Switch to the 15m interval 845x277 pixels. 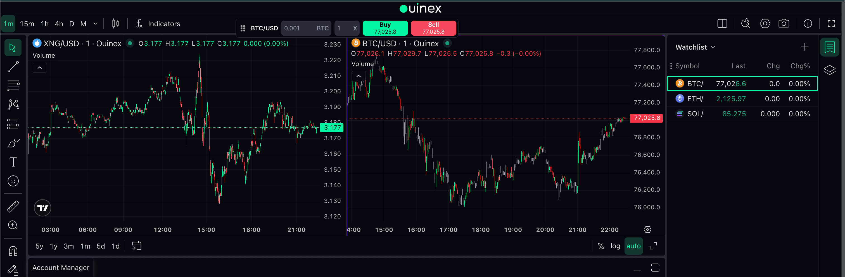click(27, 23)
